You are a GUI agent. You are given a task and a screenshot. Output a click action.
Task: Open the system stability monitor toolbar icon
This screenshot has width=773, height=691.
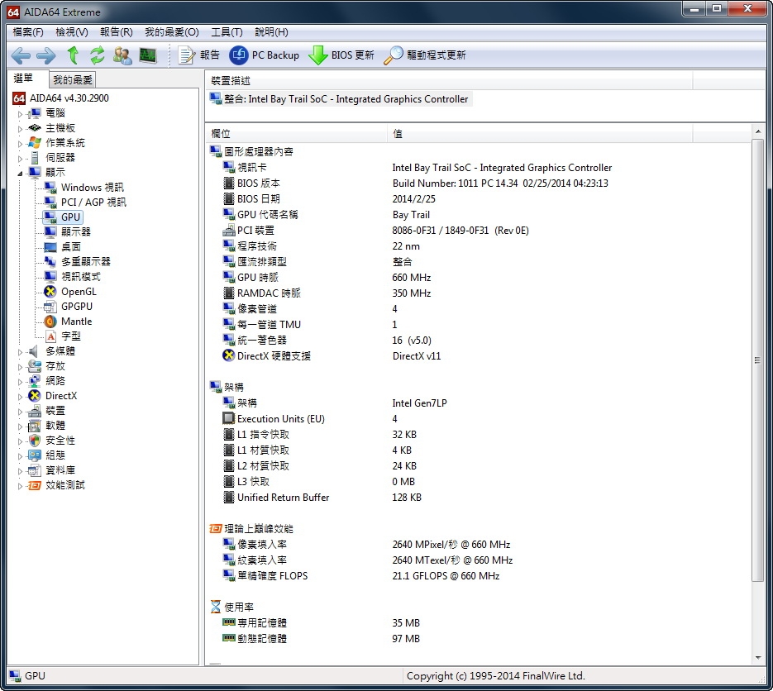pyautogui.click(x=147, y=55)
